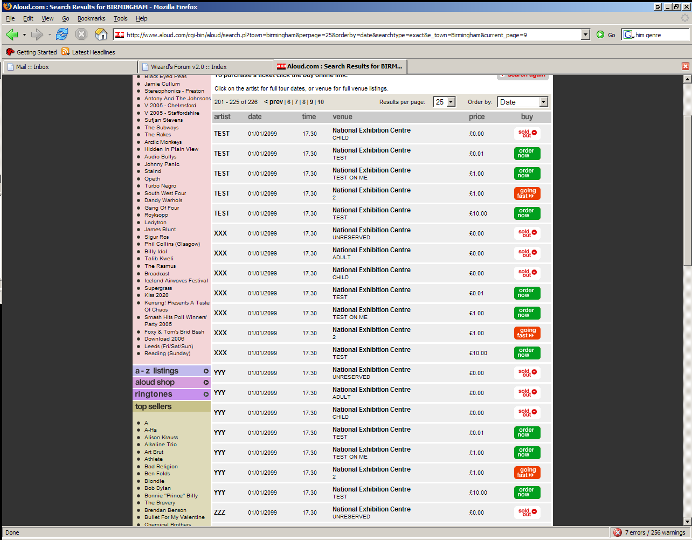Reload the page with the Reload icon
Image resolution: width=692 pixels, height=540 pixels.
coord(62,34)
